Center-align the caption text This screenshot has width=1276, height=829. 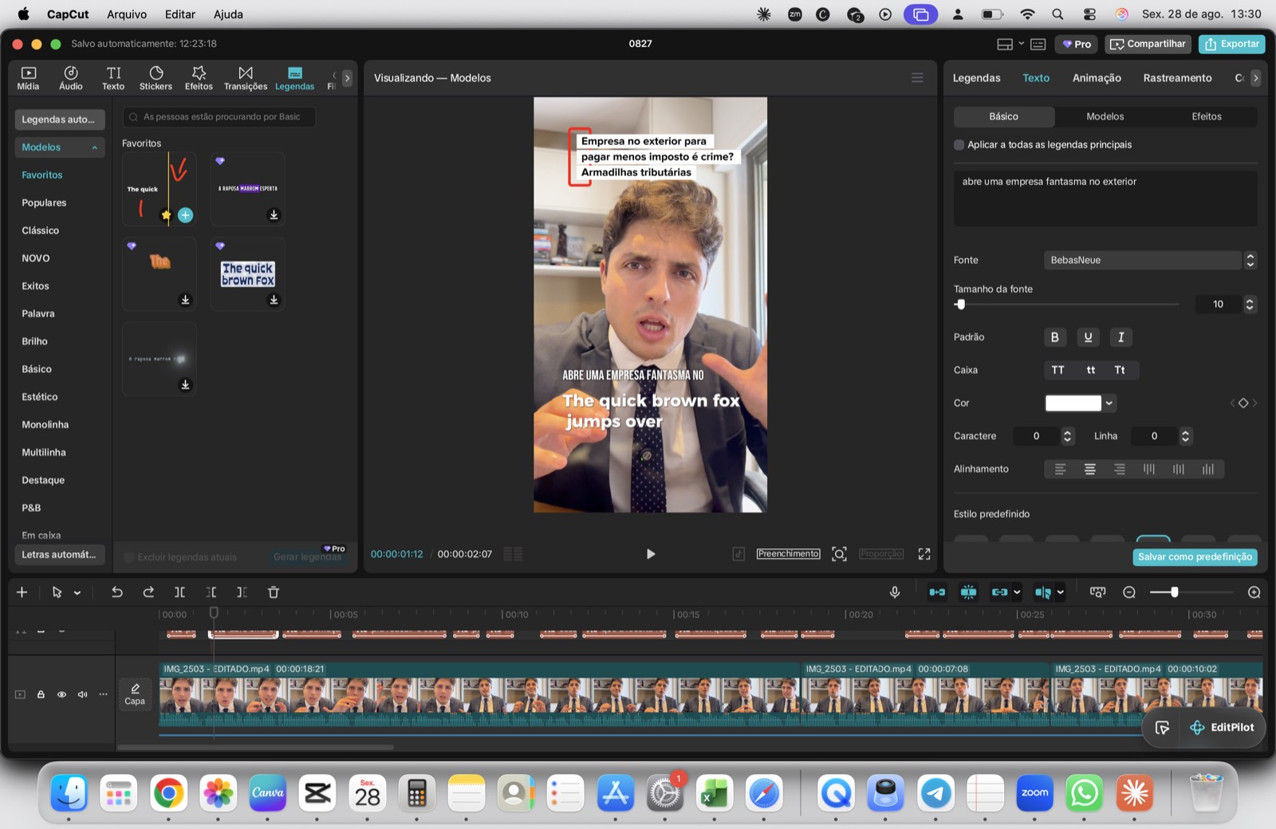pyautogui.click(x=1089, y=470)
